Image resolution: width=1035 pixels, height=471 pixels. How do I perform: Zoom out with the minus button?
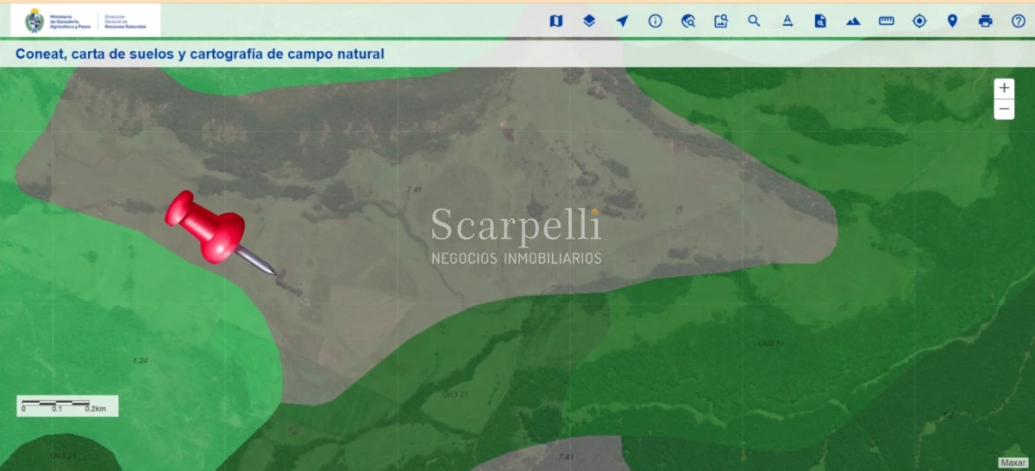pos(1004,110)
